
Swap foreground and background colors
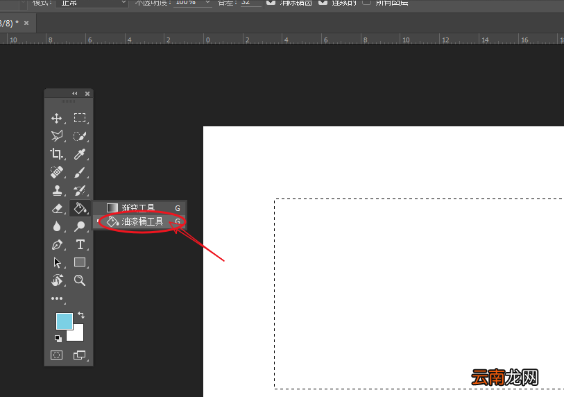coord(81,315)
